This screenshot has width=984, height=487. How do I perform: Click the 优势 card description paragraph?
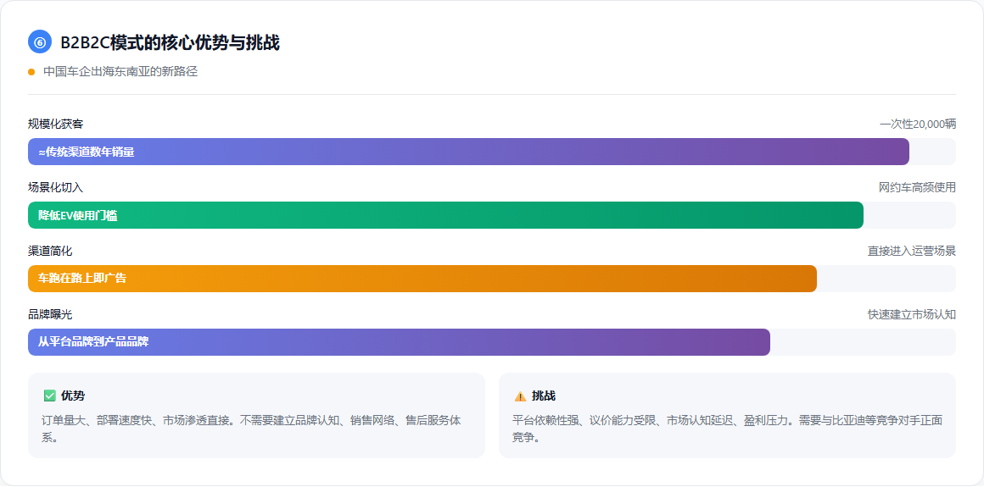pos(251,429)
